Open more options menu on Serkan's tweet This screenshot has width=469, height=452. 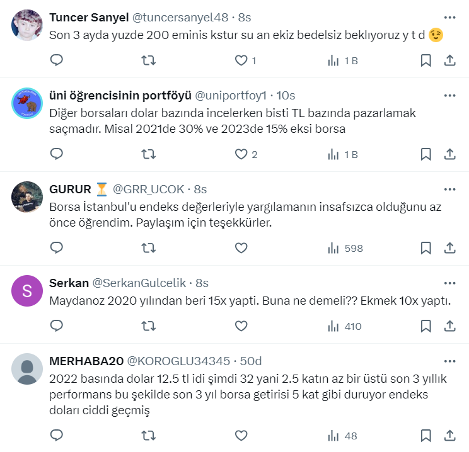449,283
